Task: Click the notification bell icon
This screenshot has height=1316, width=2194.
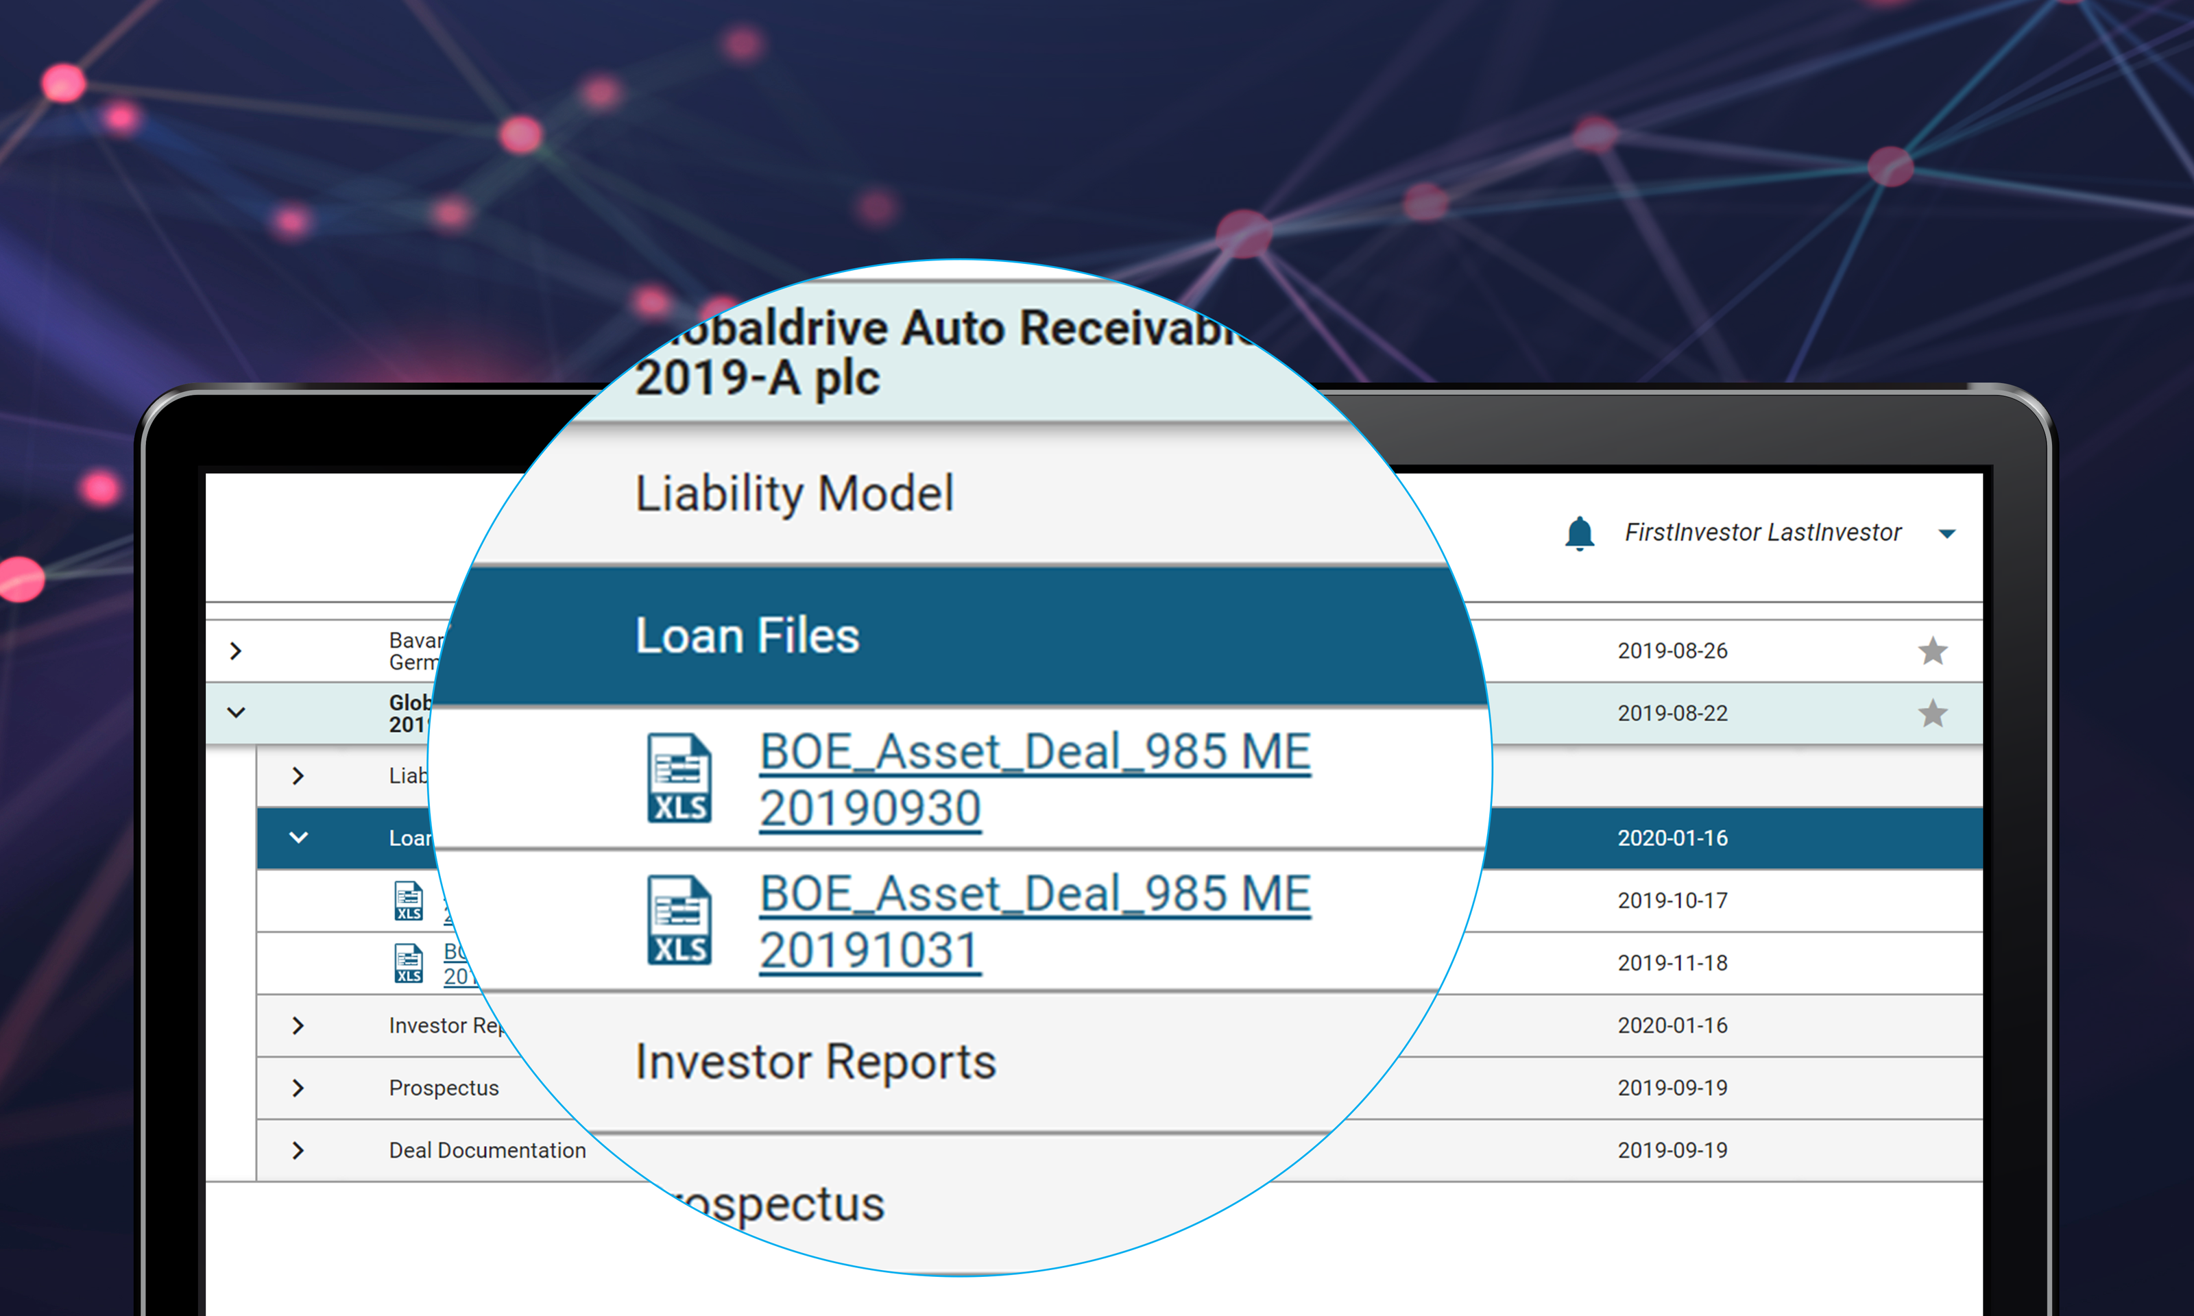Action: click(1580, 533)
